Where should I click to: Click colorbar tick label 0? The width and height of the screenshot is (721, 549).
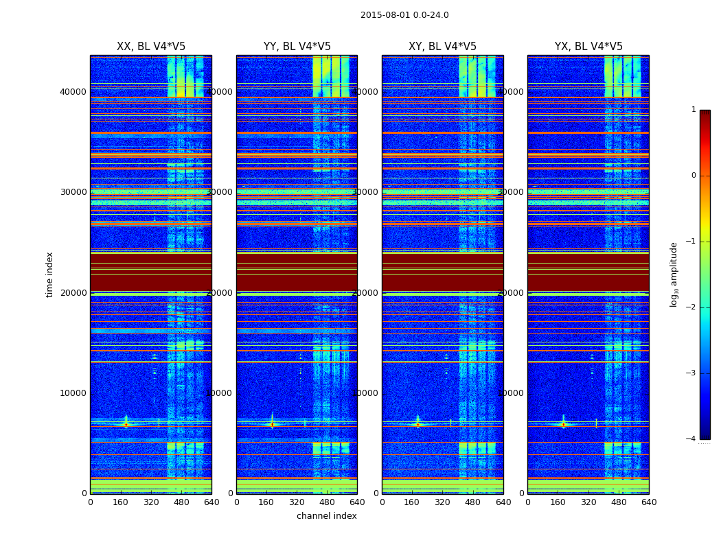[x=694, y=176]
